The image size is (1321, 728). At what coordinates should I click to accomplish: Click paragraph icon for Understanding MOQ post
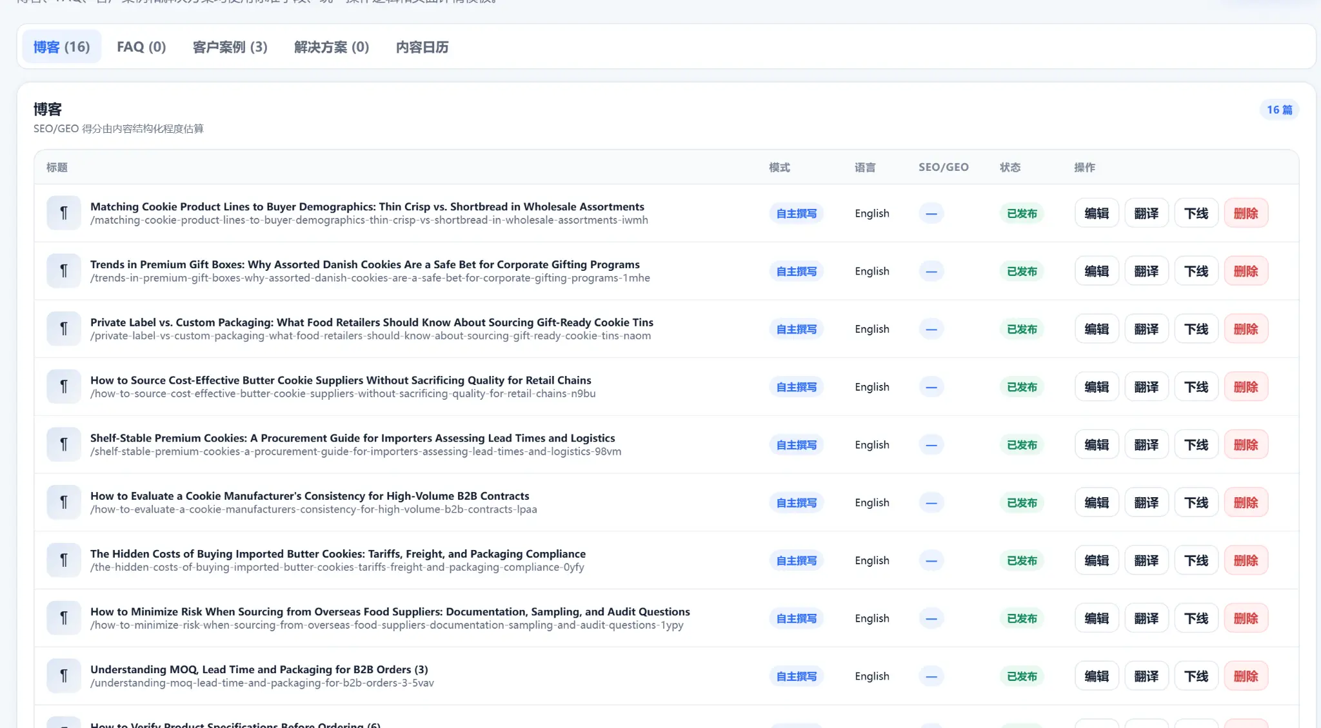(x=64, y=676)
